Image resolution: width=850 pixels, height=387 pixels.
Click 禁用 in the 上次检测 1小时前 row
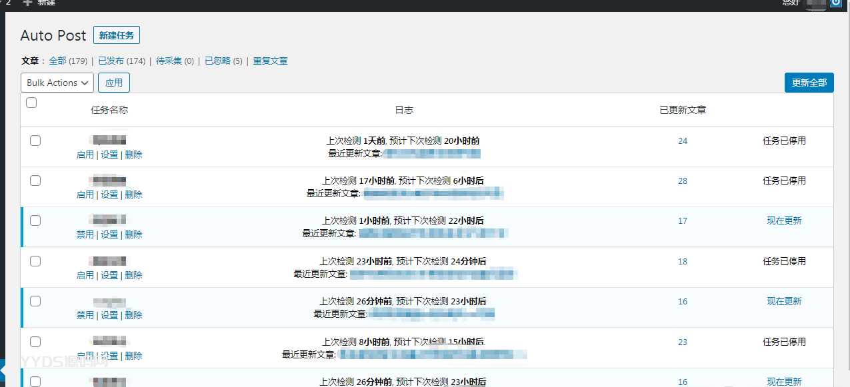click(x=85, y=234)
